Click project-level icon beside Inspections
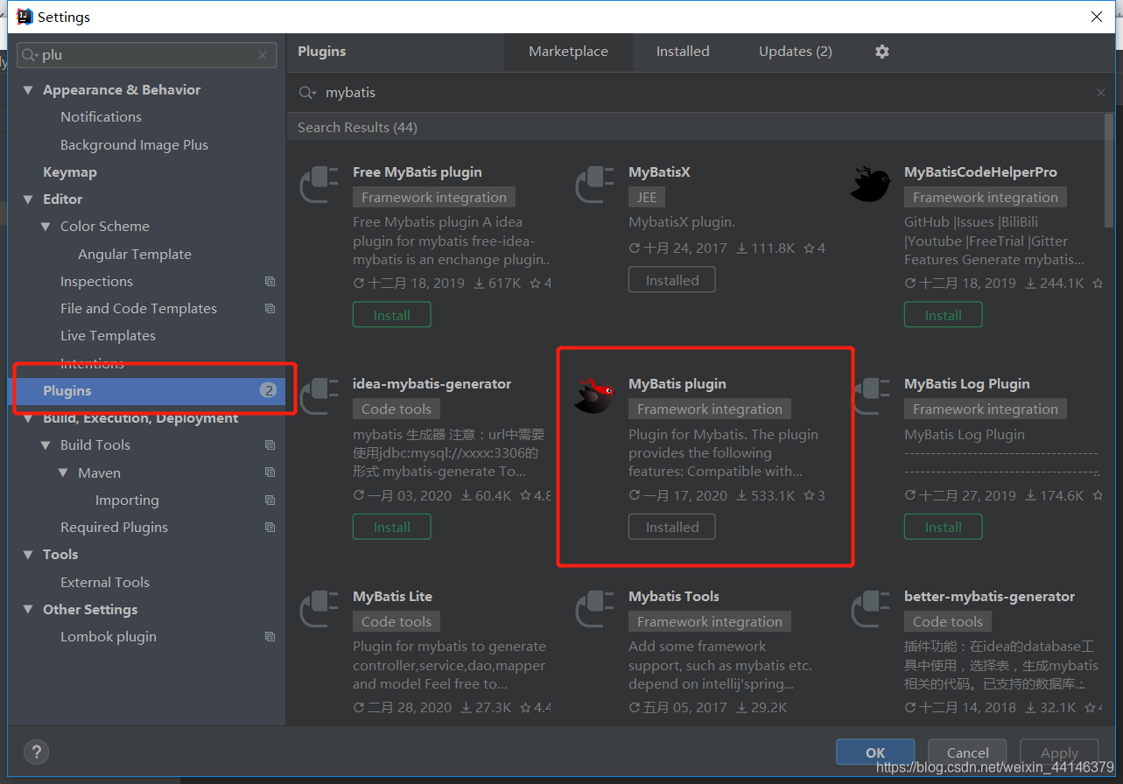 point(270,282)
